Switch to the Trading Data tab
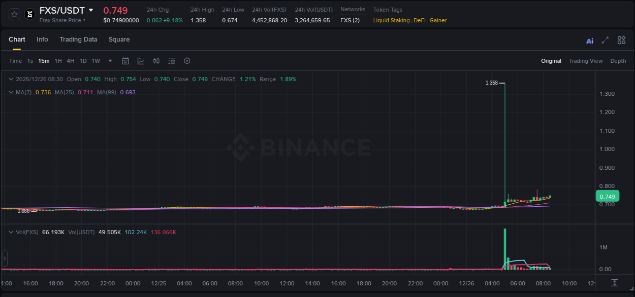 (x=78, y=40)
